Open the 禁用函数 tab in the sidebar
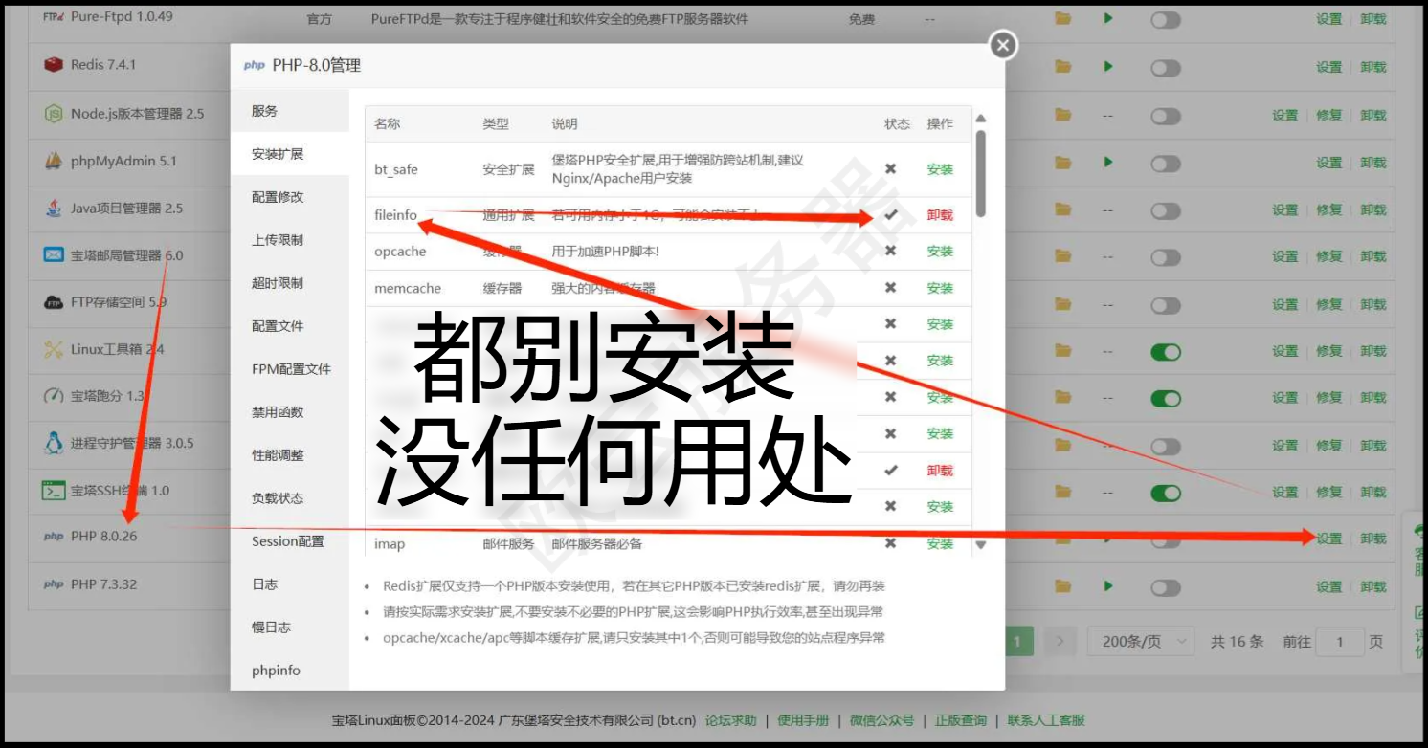The width and height of the screenshot is (1428, 748). (x=278, y=412)
